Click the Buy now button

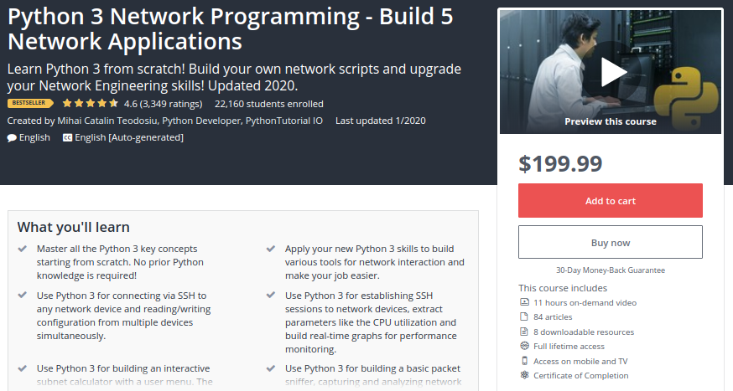[x=610, y=242]
